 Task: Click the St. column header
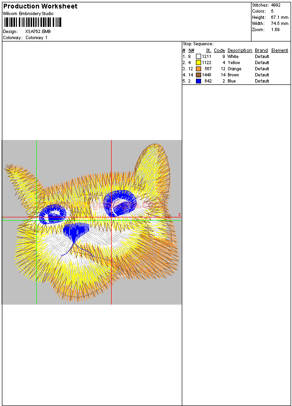(209, 50)
